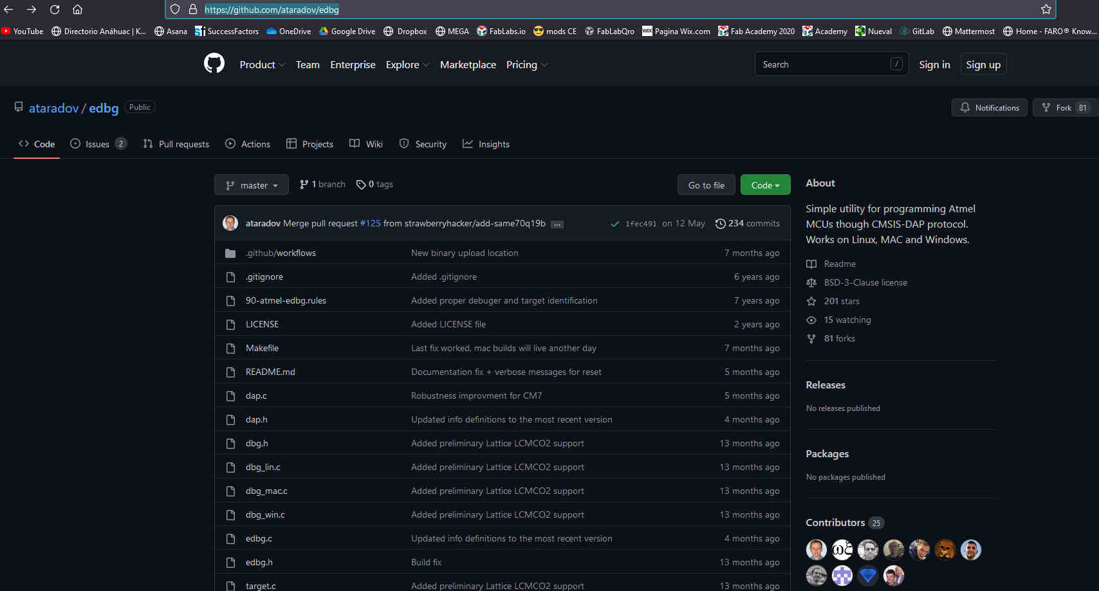Open the Makefile file
This screenshot has height=591, width=1099.
[262, 348]
